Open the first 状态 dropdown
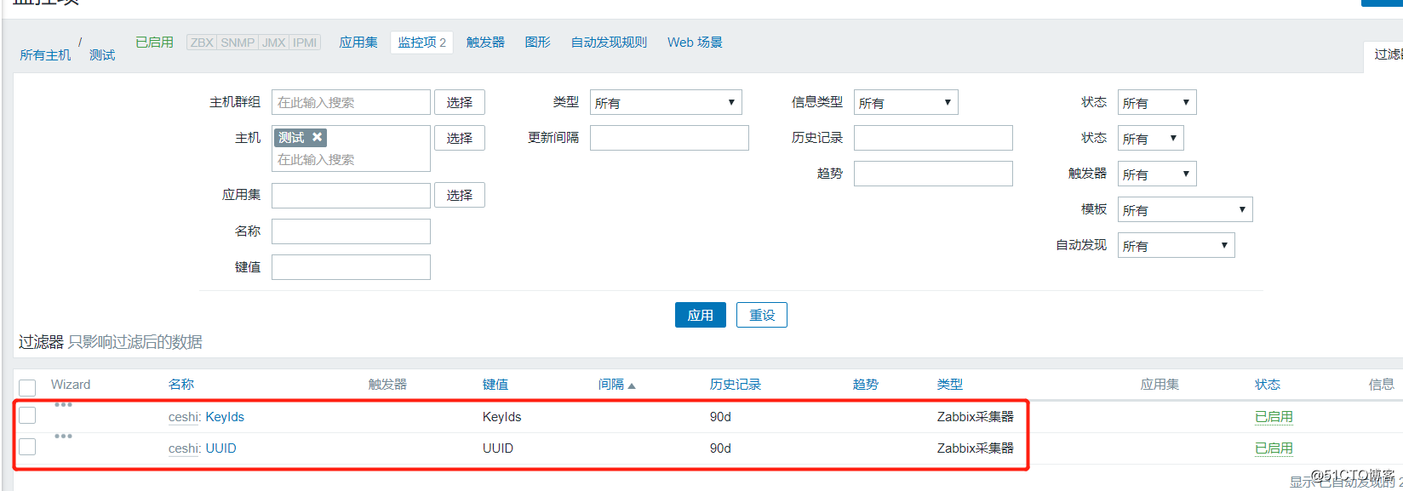 (x=1157, y=102)
